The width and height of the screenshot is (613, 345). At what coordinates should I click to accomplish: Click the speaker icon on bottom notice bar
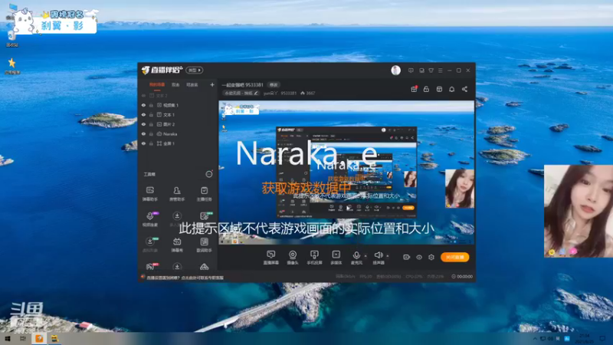(x=143, y=277)
